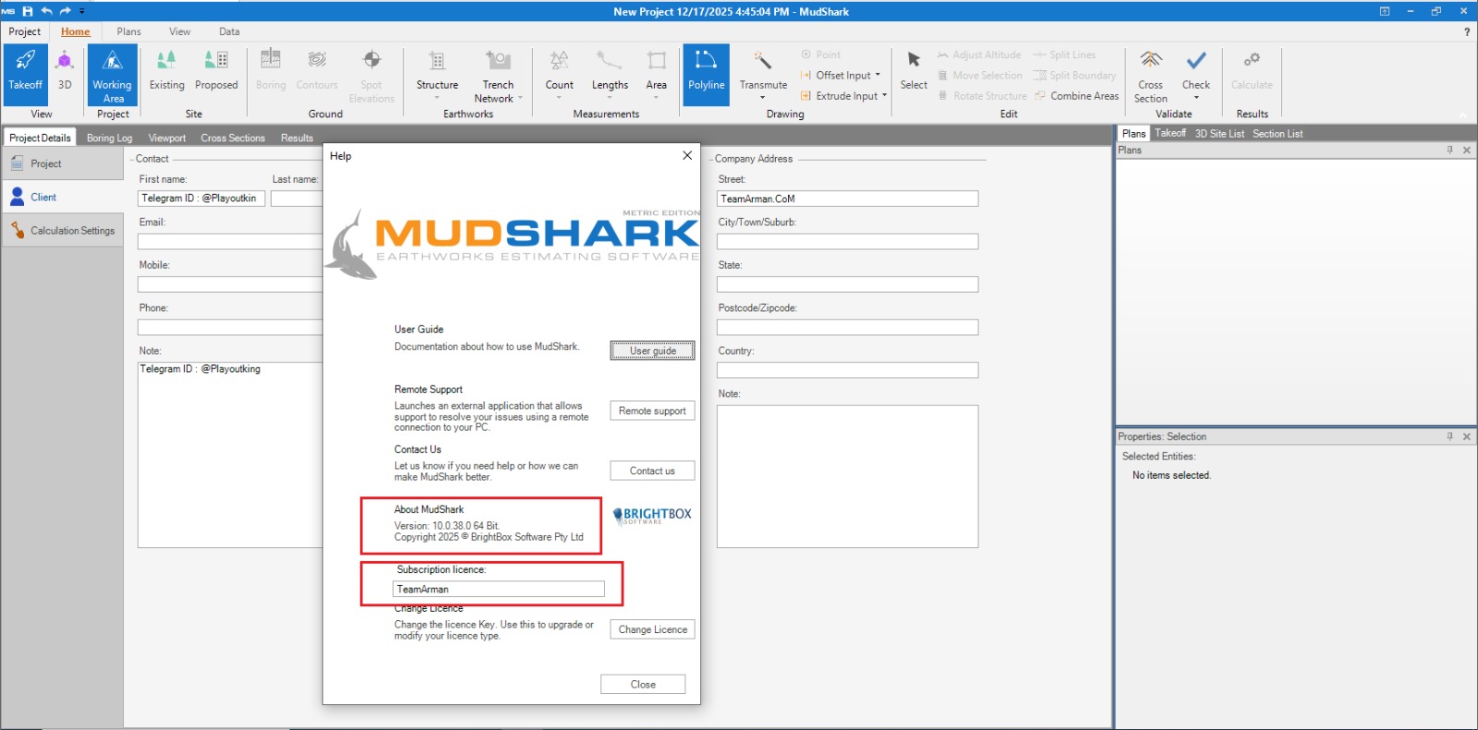Run the Check validation tool
The image size is (1478, 730).
point(1196,74)
